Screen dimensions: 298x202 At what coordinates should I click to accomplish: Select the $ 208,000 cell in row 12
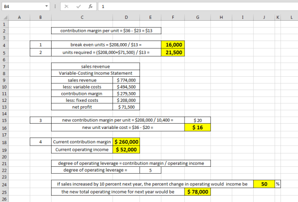tap(126, 100)
